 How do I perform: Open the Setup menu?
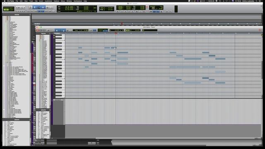pos(63,1)
